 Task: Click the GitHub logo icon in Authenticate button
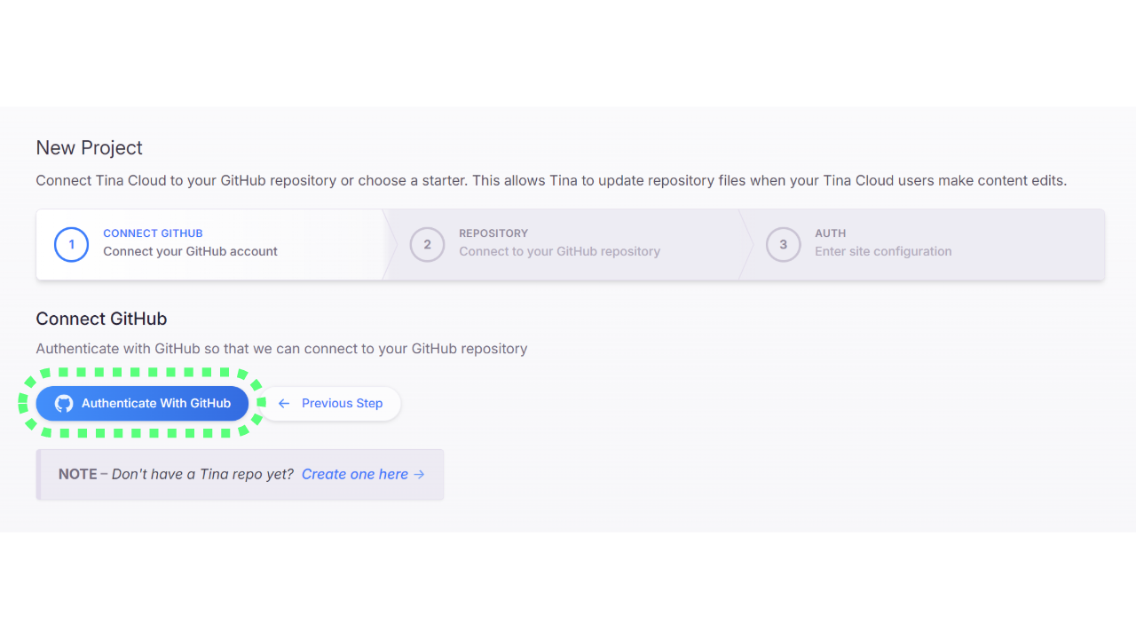click(x=64, y=403)
